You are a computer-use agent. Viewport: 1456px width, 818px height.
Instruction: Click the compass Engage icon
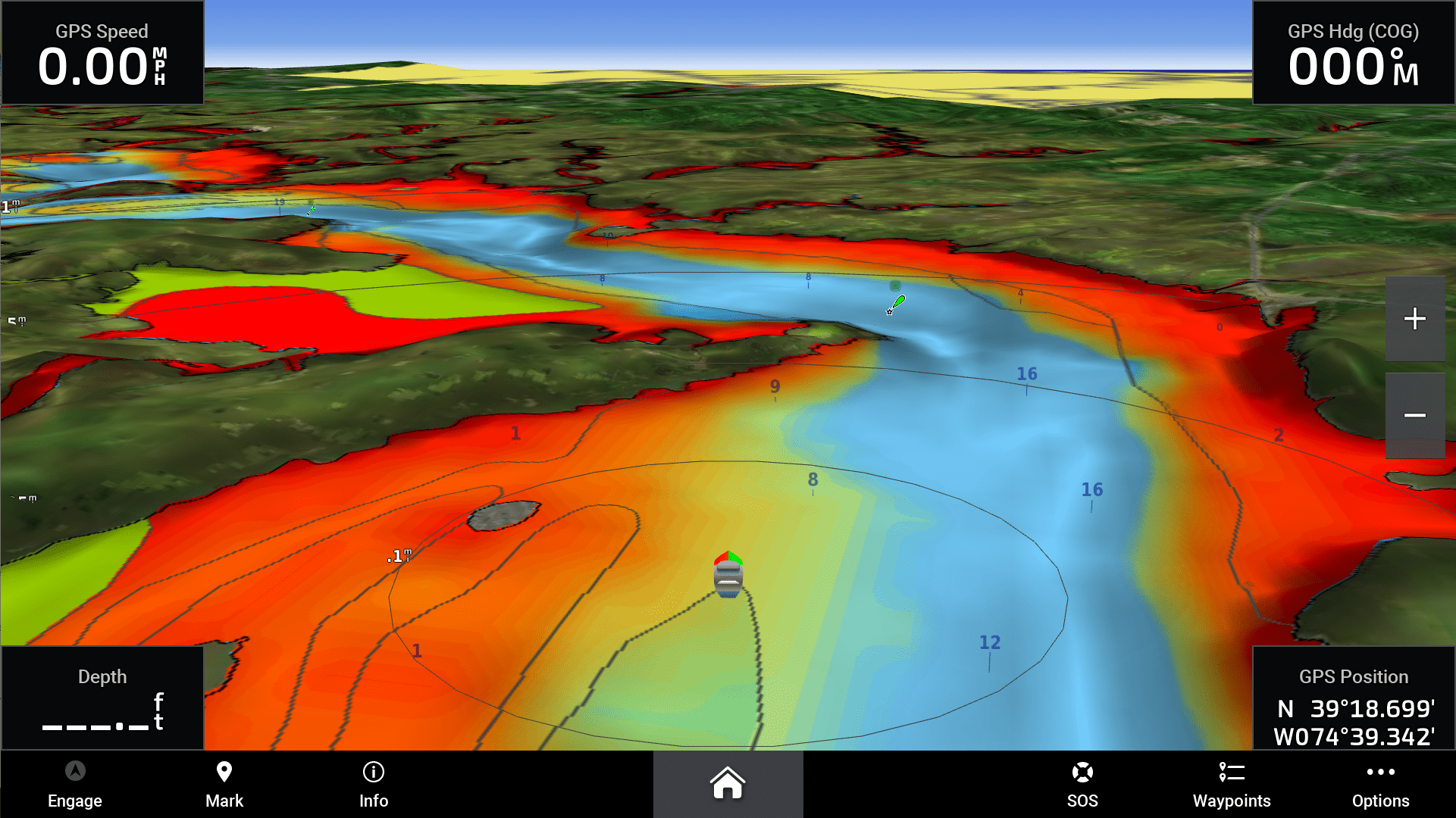tap(74, 772)
